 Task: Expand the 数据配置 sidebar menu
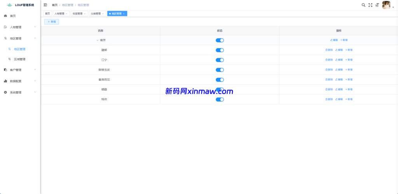35,81
